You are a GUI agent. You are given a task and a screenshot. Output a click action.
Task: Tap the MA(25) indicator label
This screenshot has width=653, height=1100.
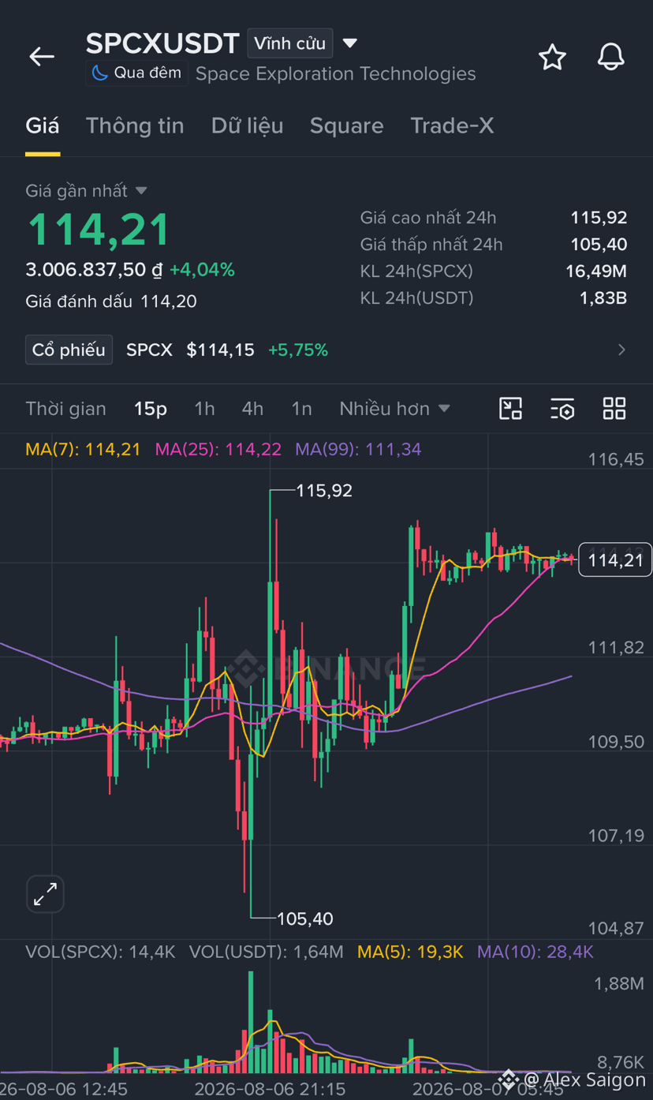pos(218,450)
